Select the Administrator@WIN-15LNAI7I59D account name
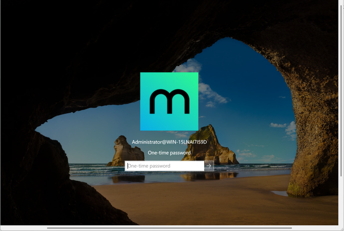Screen dimensions: 344x231 pos(169,142)
